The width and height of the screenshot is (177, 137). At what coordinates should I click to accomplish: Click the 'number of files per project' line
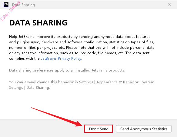82,48
